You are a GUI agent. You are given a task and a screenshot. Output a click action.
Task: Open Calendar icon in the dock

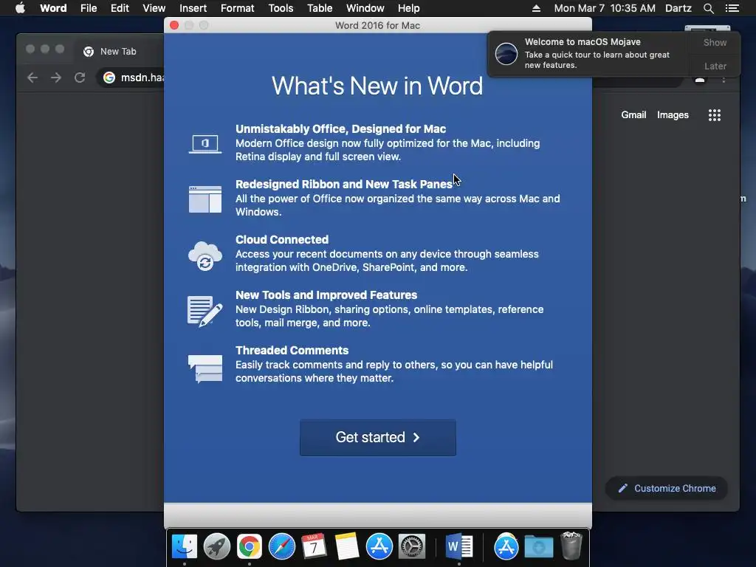[314, 546]
